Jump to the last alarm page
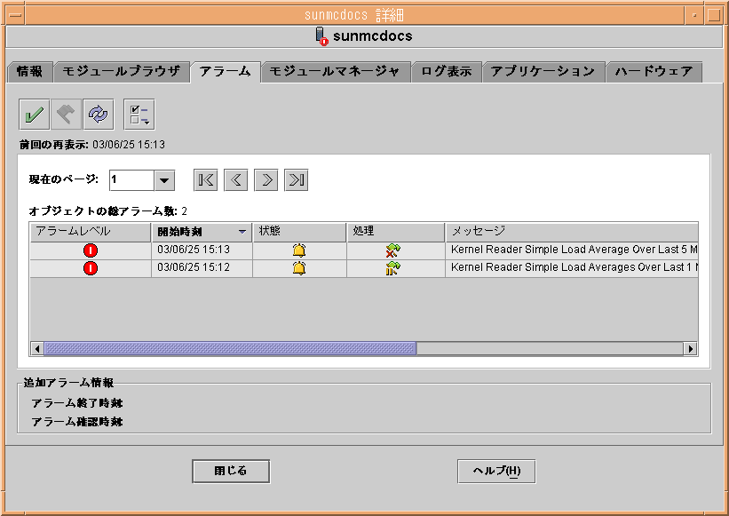Viewport: 729px width, 516px height. point(297,180)
